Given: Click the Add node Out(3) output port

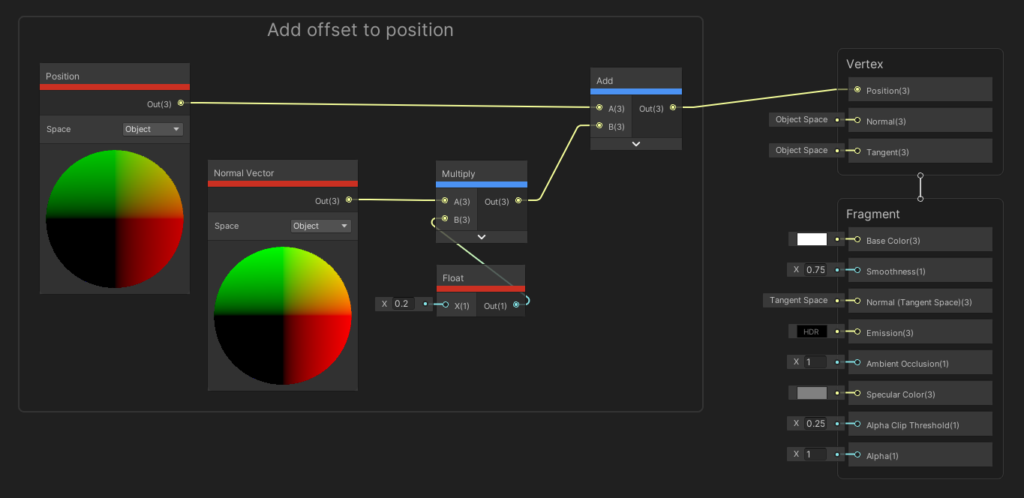Looking at the screenshot, I should tap(673, 108).
